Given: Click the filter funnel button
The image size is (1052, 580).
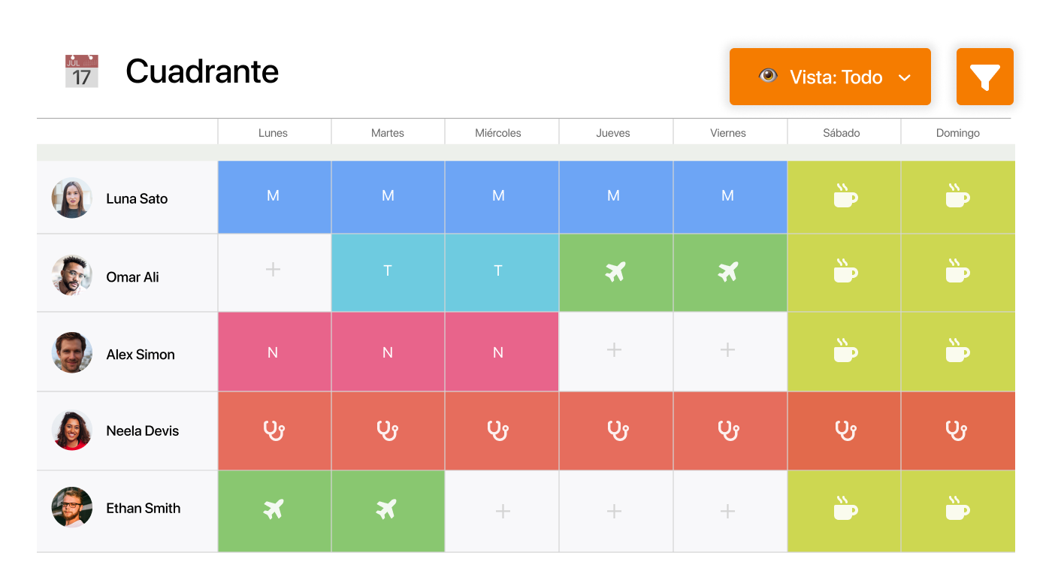Looking at the screenshot, I should 984,77.
